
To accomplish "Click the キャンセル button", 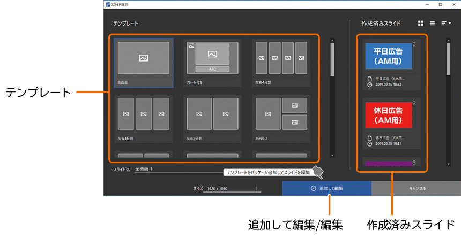I will [x=417, y=188].
